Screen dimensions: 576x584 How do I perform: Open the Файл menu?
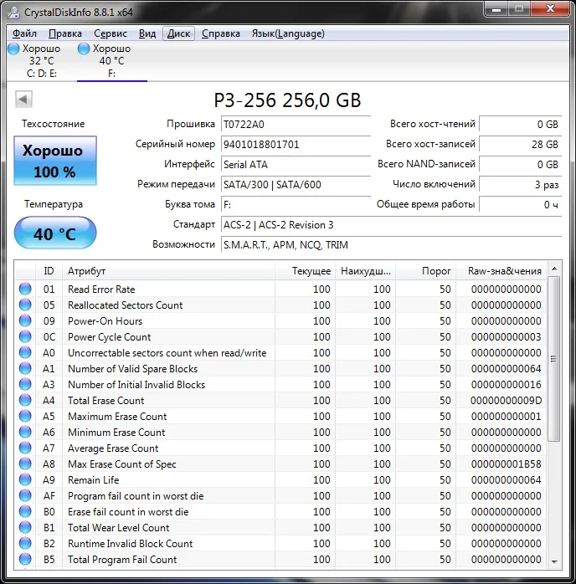[x=24, y=33]
